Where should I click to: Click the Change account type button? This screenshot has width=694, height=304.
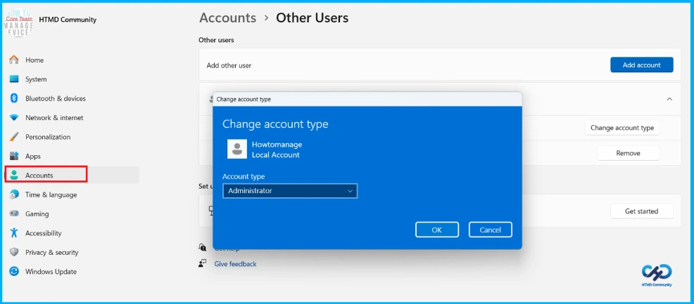[x=622, y=128]
